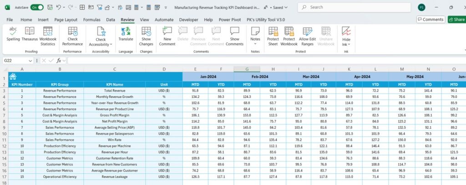Screen dimensions: 466x185
Task: Open the View tab
Action: tap(144, 20)
